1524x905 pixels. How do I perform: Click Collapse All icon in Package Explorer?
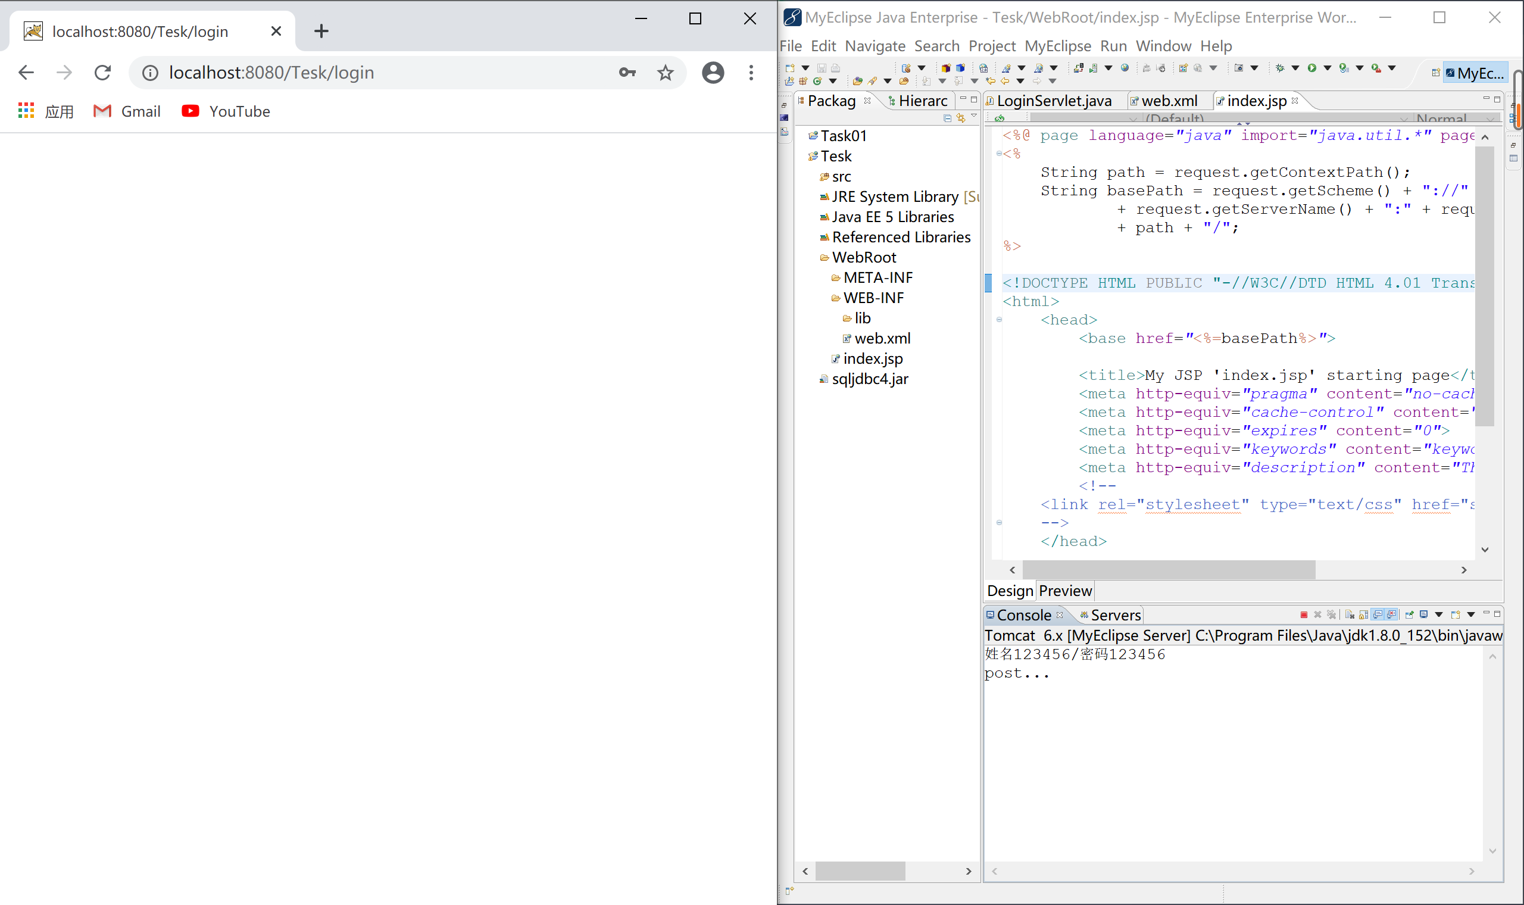pyautogui.click(x=947, y=118)
